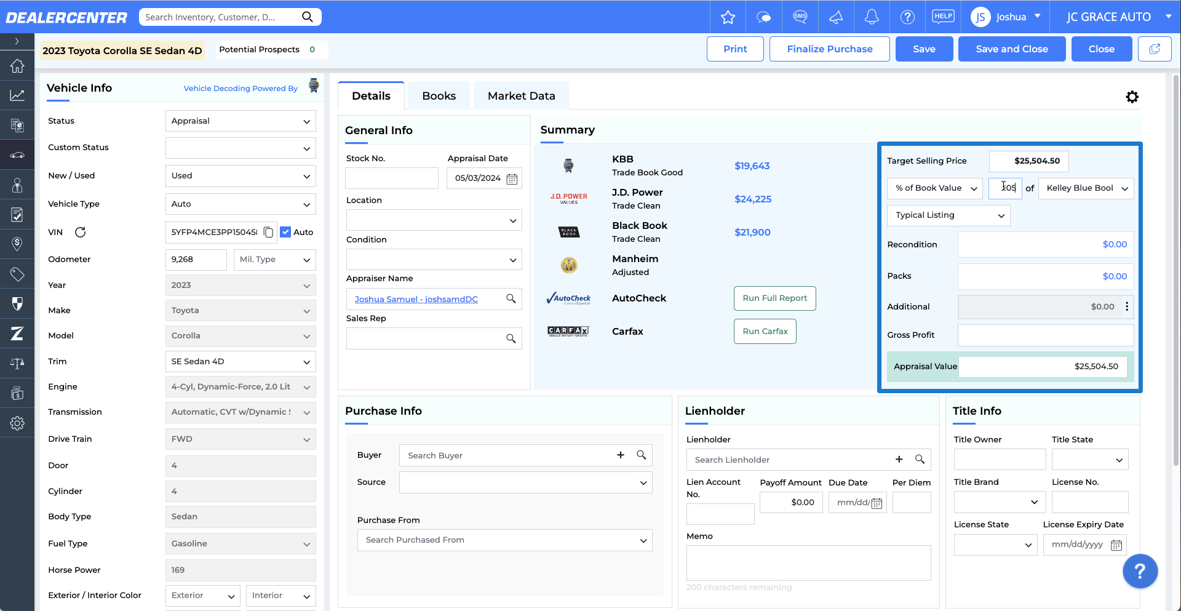Screen dimensions: 1181x611
Task: Open Typical Listing dropdown
Action: pyautogui.click(x=948, y=215)
